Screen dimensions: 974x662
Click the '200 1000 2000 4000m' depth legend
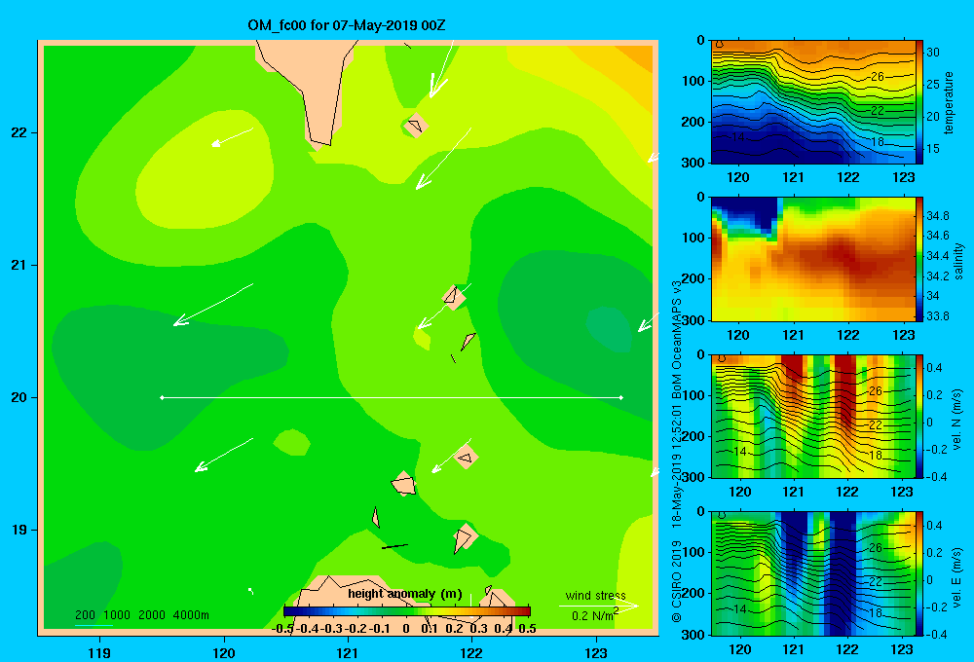pos(141,615)
